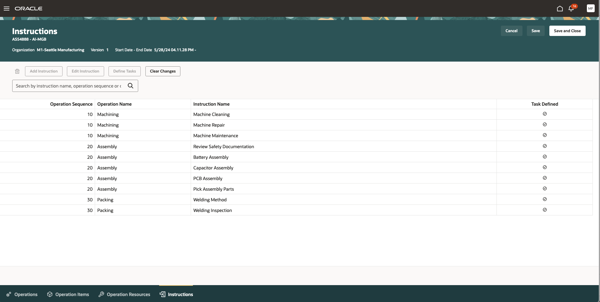
Task: Open the Operation Resources tab
Action: pos(124,294)
